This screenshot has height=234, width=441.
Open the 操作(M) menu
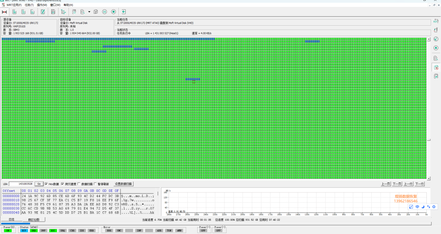pos(42,5)
